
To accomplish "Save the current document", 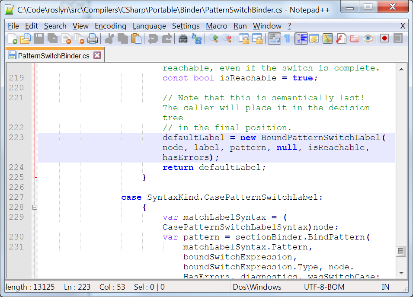I will [x=38, y=38].
